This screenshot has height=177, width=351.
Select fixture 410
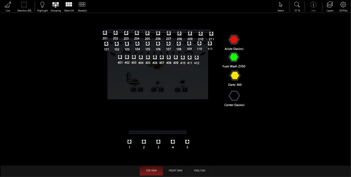coord(183,58)
